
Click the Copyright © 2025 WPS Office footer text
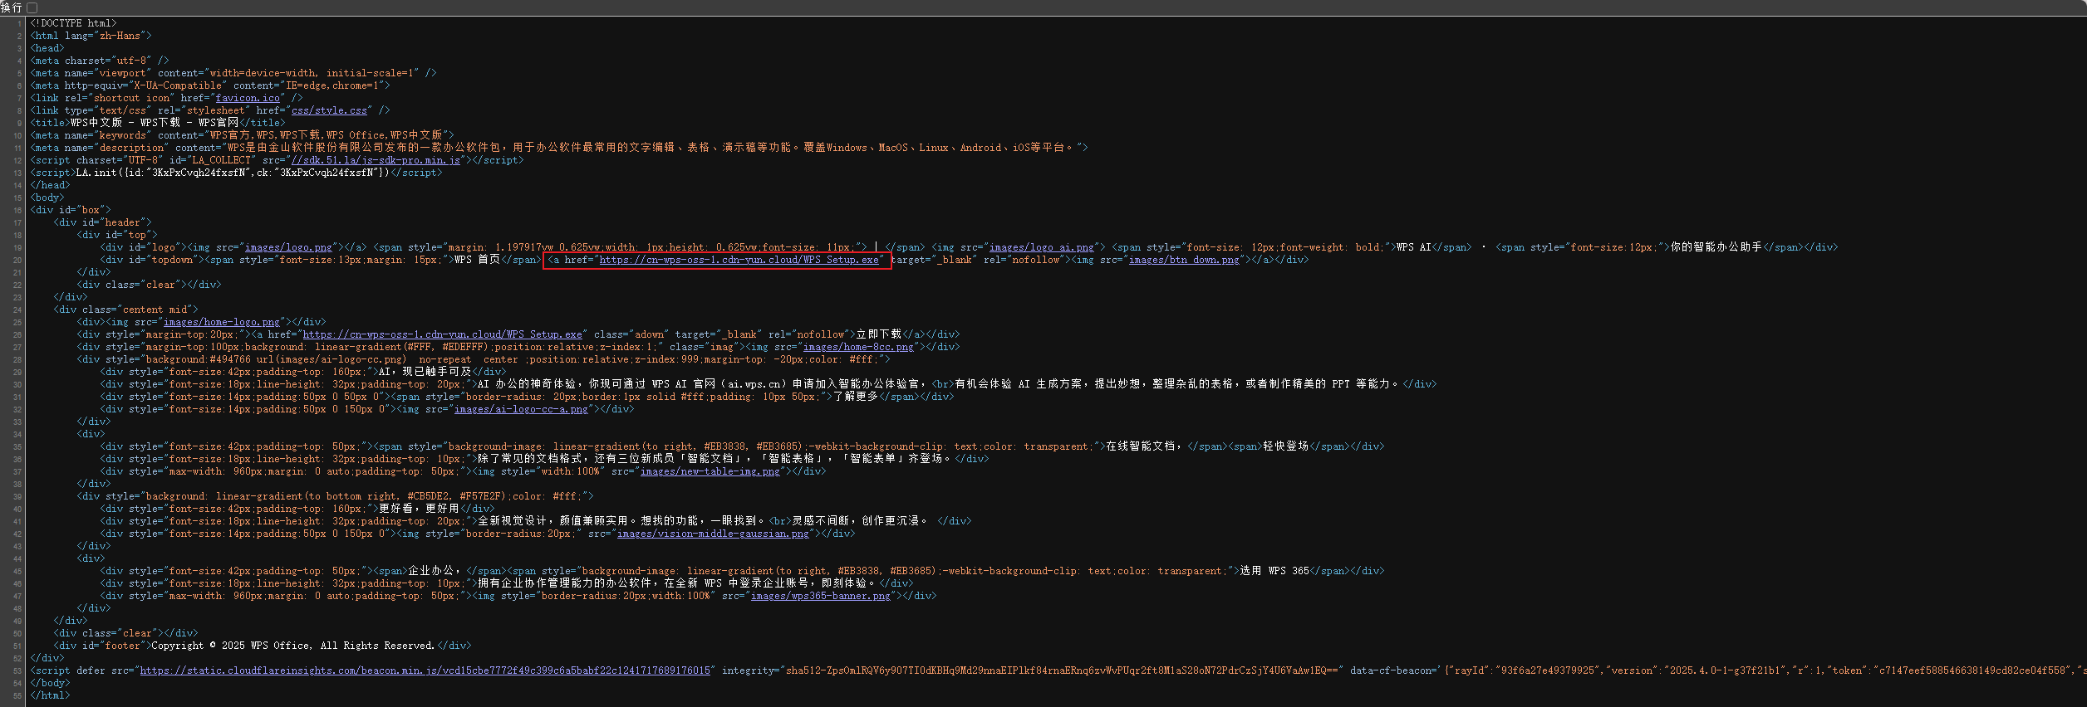pos(292,646)
